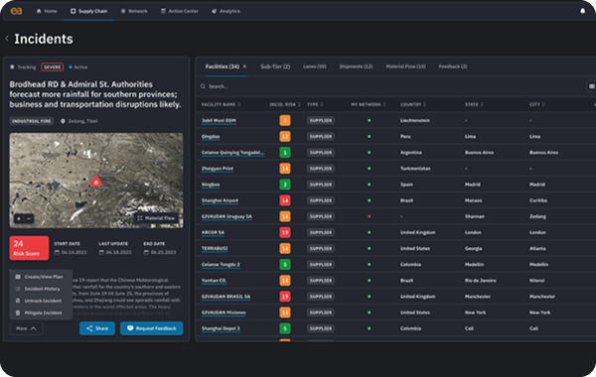Click the ea logo in the top bar
The image size is (596, 377).
(x=16, y=11)
